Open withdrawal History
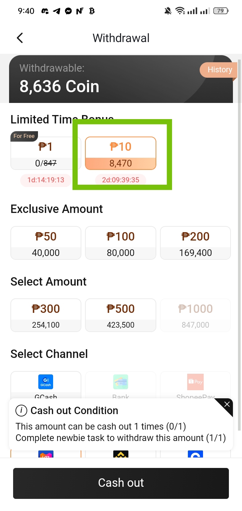The height and width of the screenshot is (511, 242). point(219,70)
